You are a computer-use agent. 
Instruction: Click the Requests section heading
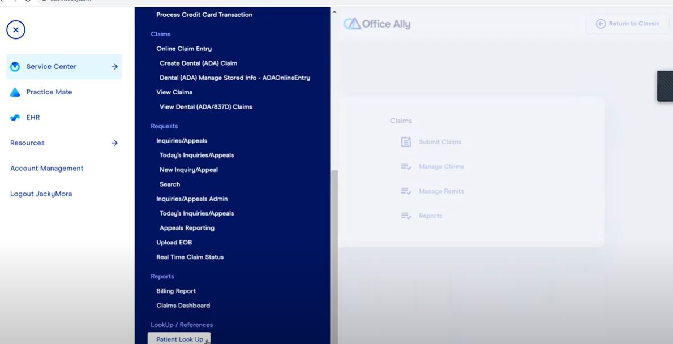[x=164, y=126]
